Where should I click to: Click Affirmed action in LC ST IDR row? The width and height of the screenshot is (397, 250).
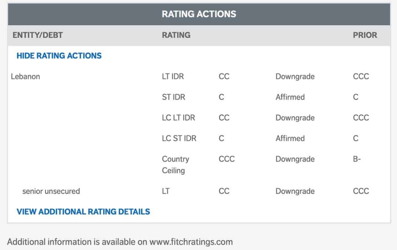290,138
